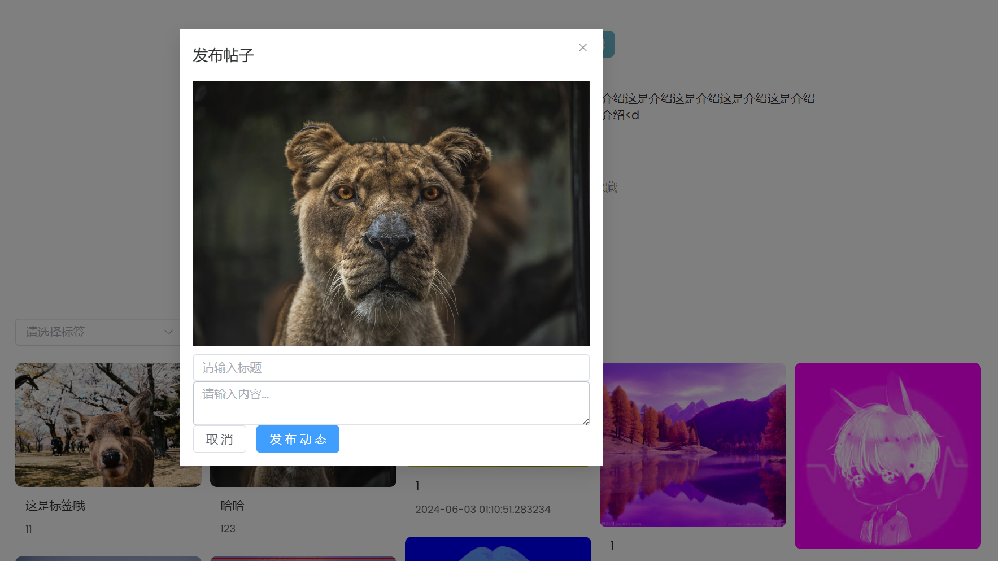Viewport: 998px width, 561px height.
Task: Close the 发布帖子 dialog with the X icon
Action: pyautogui.click(x=583, y=47)
